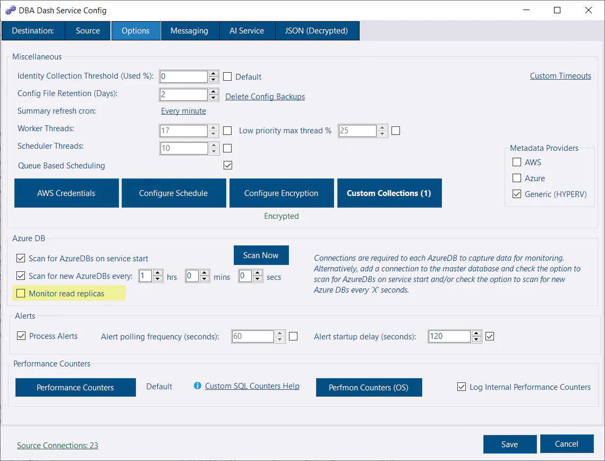
Task: Maximize the DBA Dash Service Config window
Action: [x=557, y=10]
